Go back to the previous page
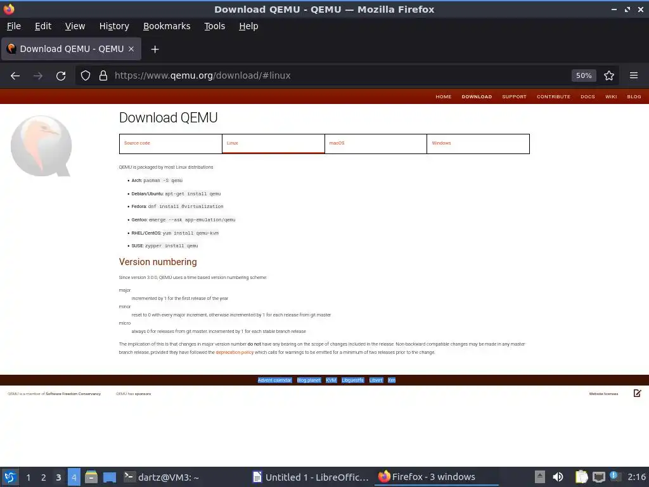Screen dimensions: 649x487 click(15, 76)
